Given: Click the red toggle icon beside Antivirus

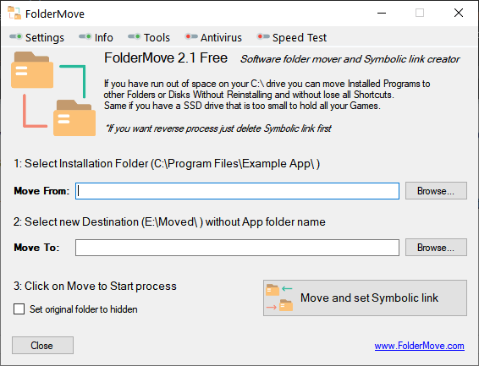Looking at the screenshot, I should coord(191,37).
